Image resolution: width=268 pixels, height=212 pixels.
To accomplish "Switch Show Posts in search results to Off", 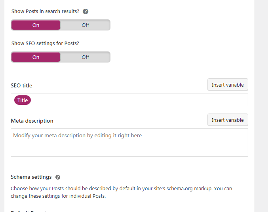I will click(x=85, y=25).
